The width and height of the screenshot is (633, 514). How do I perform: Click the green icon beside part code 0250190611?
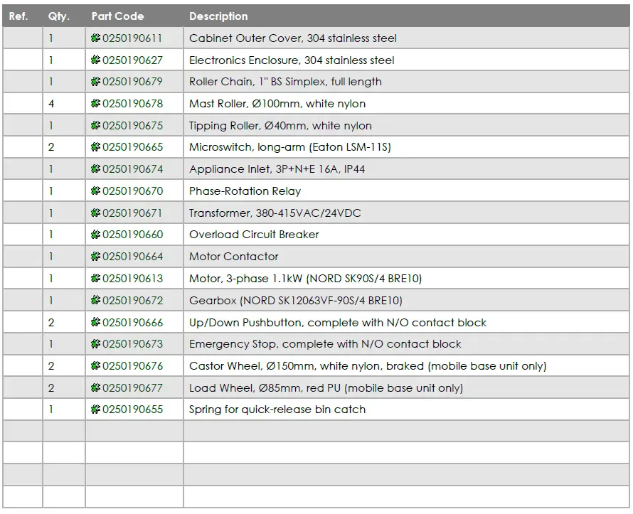tap(96, 38)
